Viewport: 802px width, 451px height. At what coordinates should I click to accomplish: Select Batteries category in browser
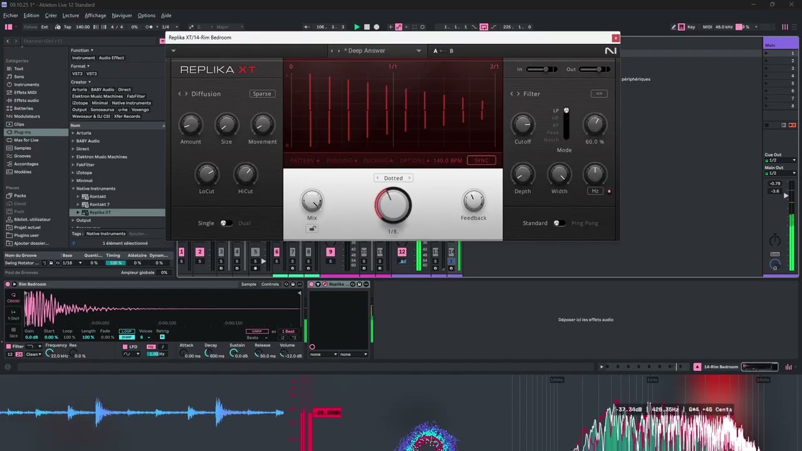(x=23, y=108)
